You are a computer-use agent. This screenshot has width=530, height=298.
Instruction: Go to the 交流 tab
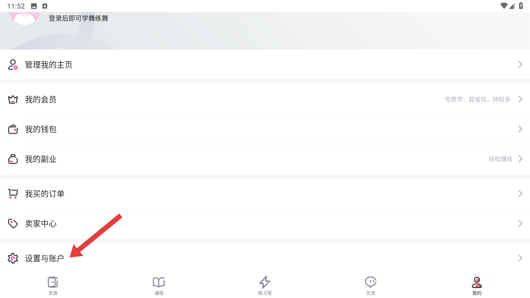point(371,286)
